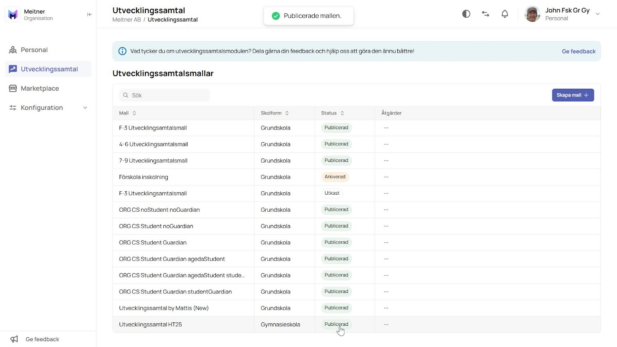Click the Skapa mall button
This screenshot has width=617, height=347.
click(x=573, y=95)
